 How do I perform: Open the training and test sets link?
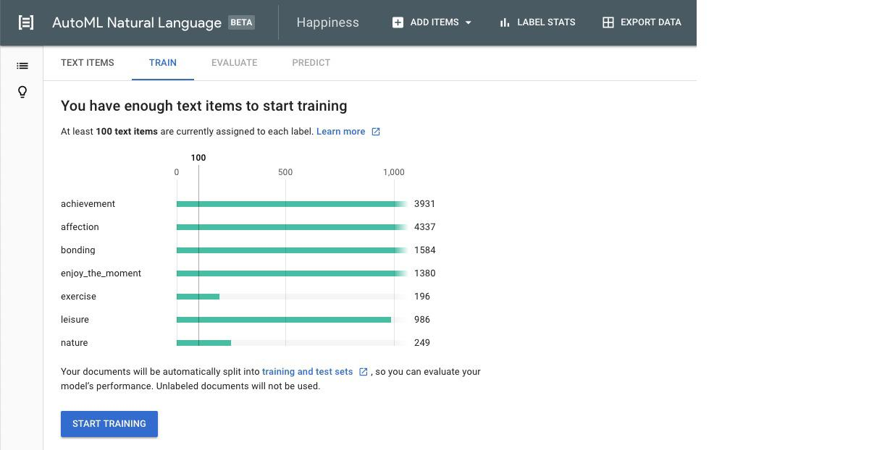click(308, 372)
